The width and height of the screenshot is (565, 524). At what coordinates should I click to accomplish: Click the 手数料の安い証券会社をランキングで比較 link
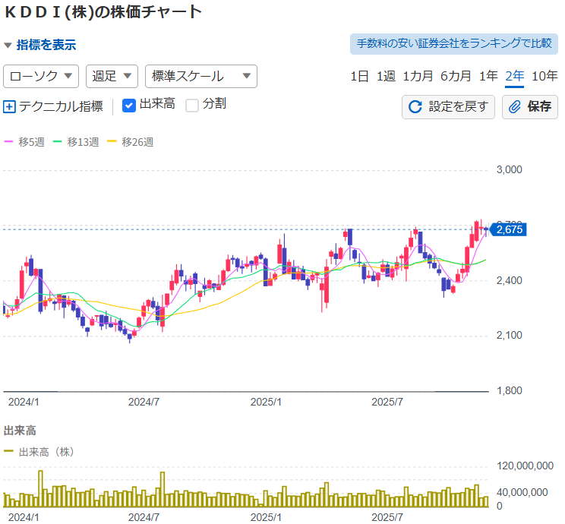click(454, 43)
